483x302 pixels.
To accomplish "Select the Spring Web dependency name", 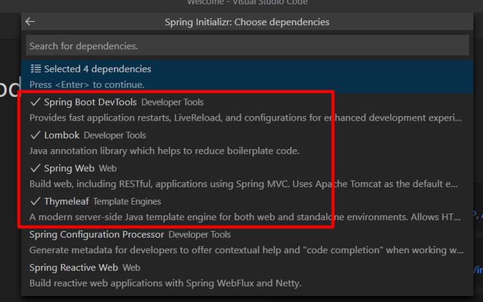I will (x=69, y=168).
